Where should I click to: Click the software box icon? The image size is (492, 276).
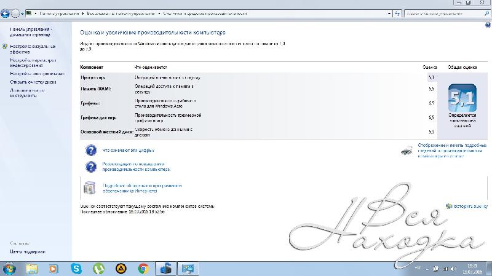90,187
